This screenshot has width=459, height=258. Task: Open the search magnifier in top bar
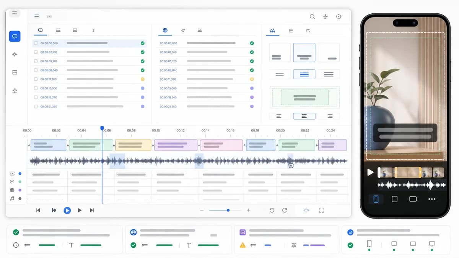point(313,16)
